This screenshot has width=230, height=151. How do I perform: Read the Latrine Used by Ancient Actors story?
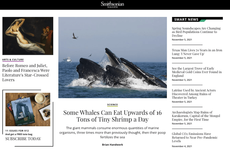(194, 94)
